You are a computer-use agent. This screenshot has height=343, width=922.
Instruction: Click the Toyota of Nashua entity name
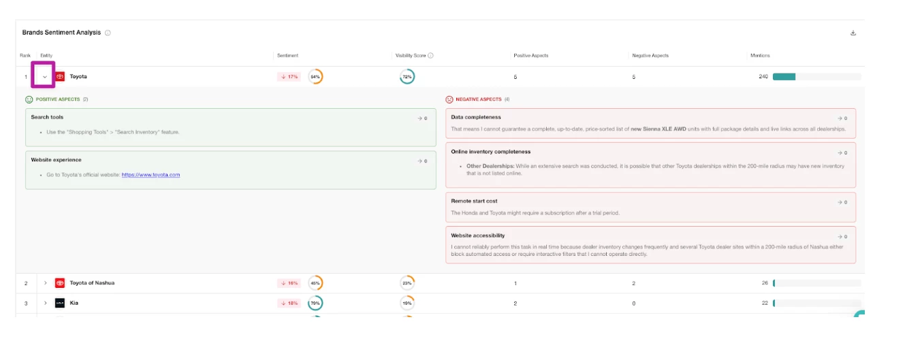click(x=92, y=283)
